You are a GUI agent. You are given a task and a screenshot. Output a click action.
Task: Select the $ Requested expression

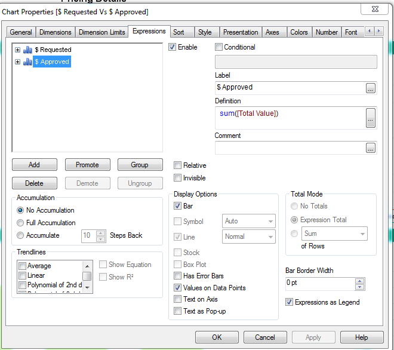pyautogui.click(x=53, y=50)
